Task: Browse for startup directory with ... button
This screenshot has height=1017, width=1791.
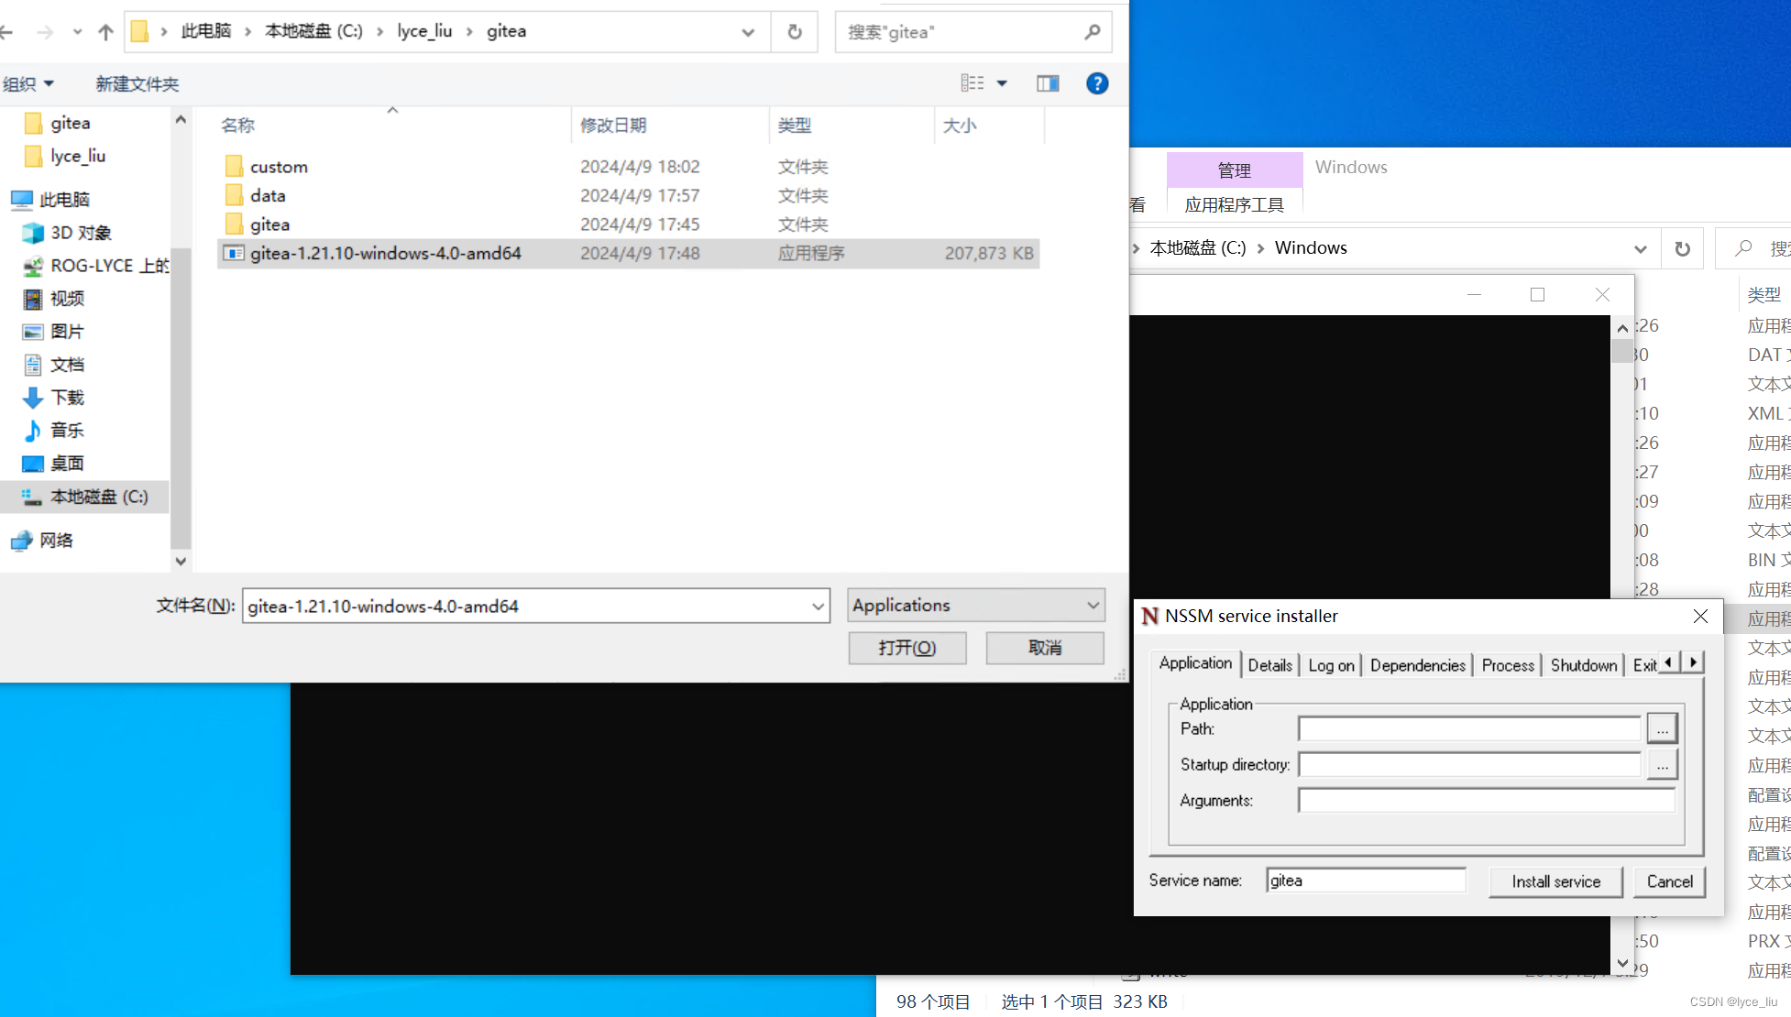Action: tap(1662, 764)
